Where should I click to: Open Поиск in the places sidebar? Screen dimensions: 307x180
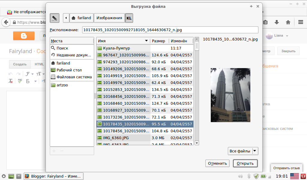pyautogui.click(x=62, y=48)
